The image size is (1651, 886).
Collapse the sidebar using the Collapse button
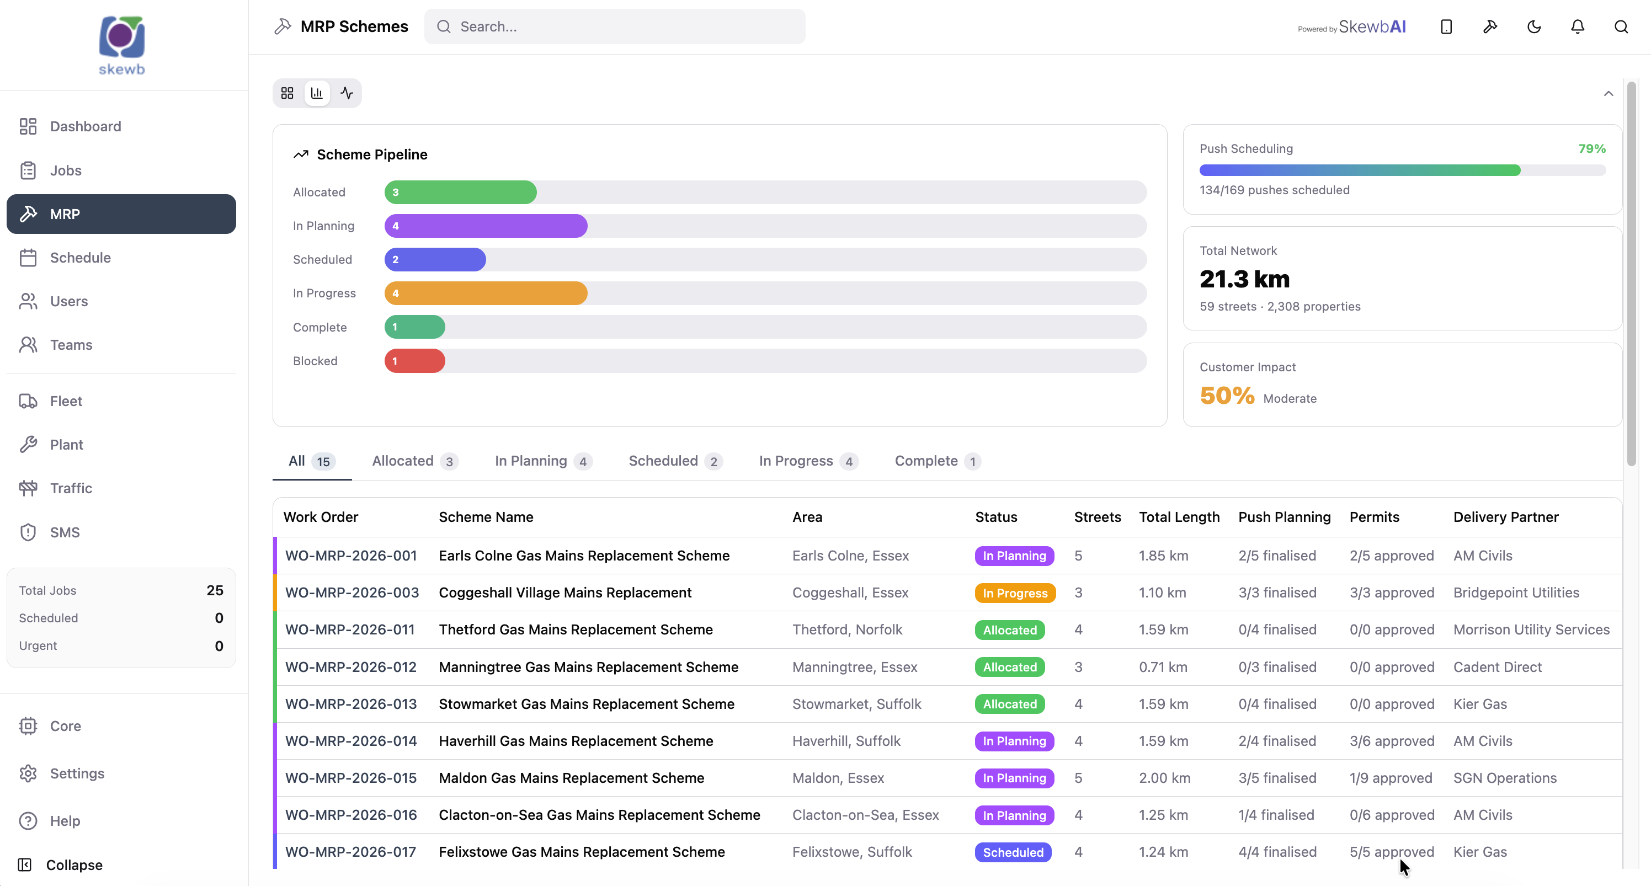point(61,865)
